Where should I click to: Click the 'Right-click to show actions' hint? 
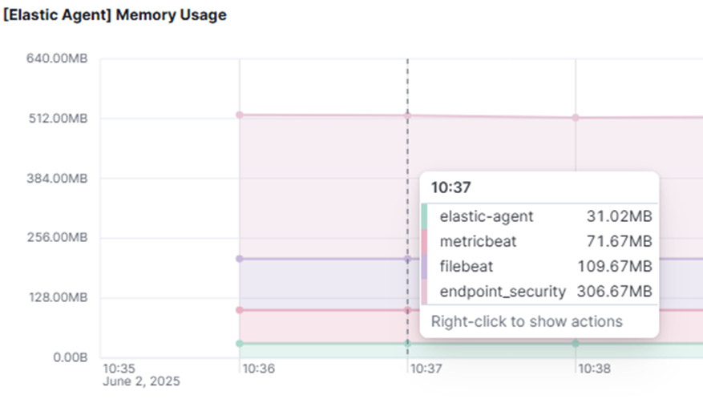(527, 321)
